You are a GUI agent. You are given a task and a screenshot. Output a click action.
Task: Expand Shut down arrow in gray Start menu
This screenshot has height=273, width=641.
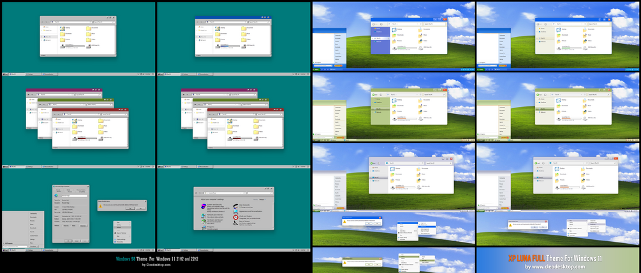click(x=38, y=246)
